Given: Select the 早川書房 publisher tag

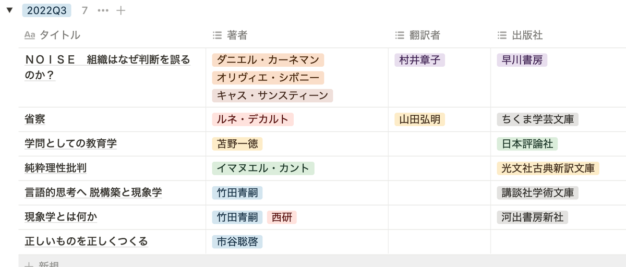Looking at the screenshot, I should [x=522, y=60].
